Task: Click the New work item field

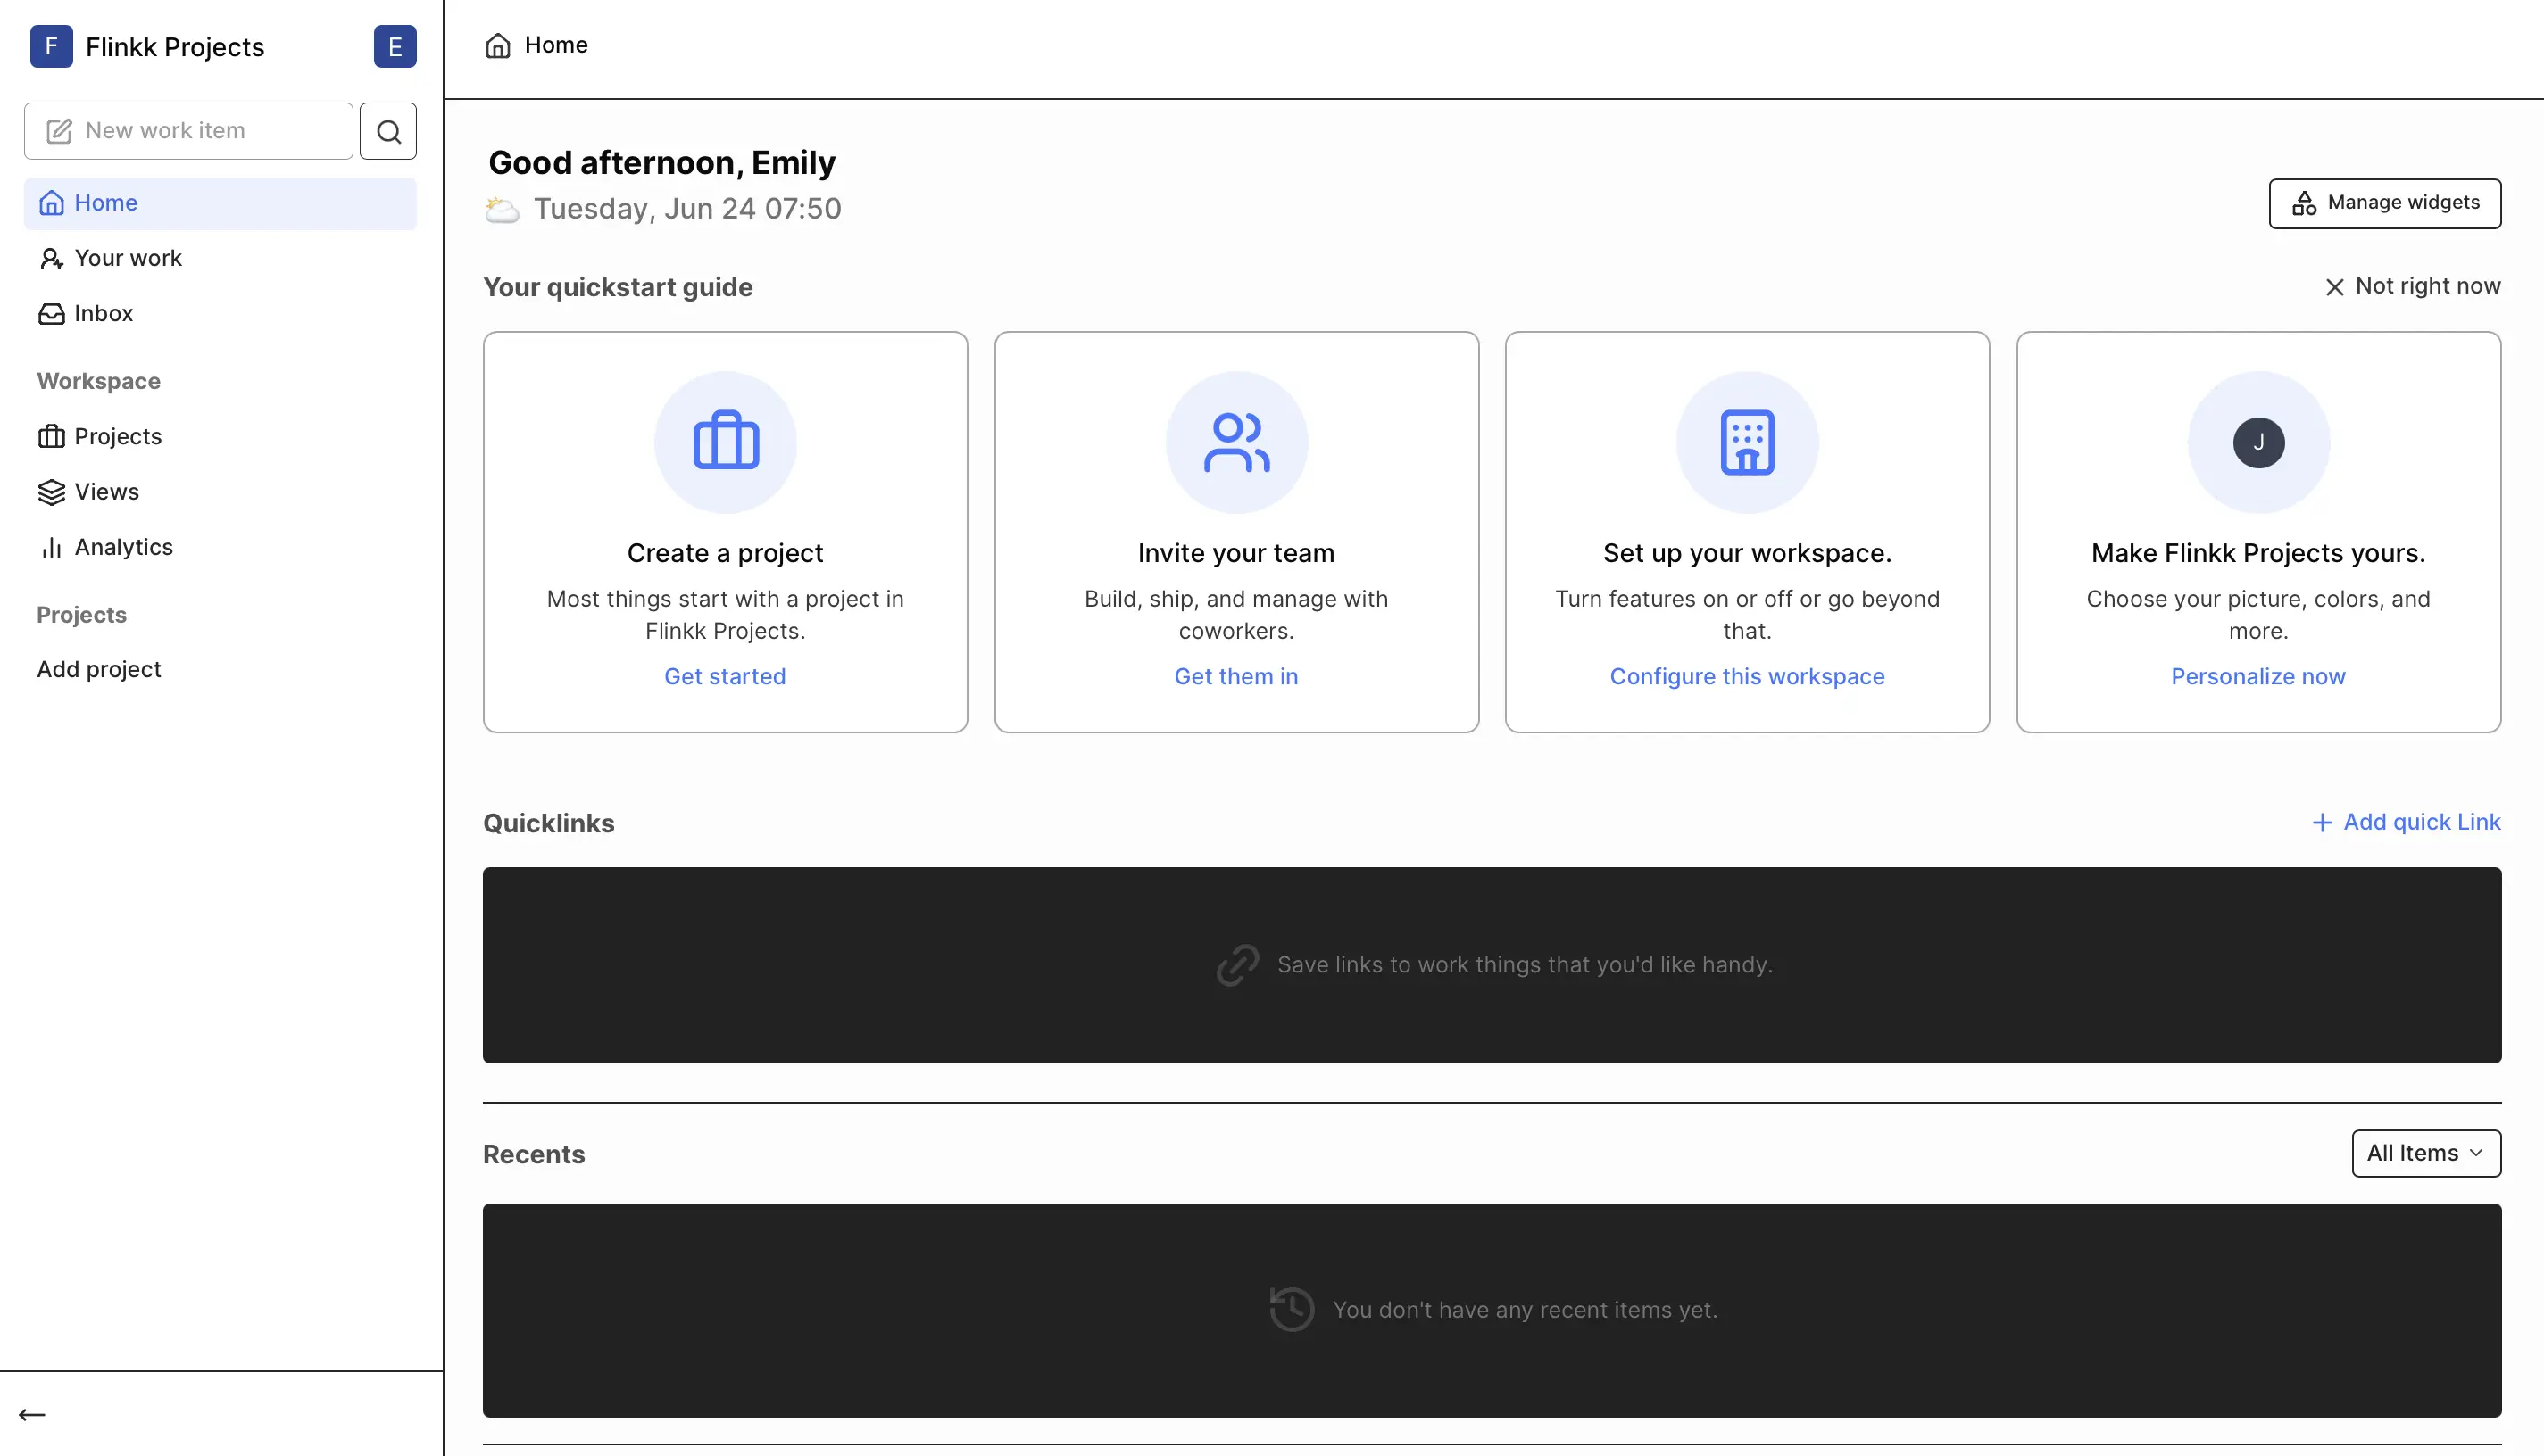Action: (189, 131)
